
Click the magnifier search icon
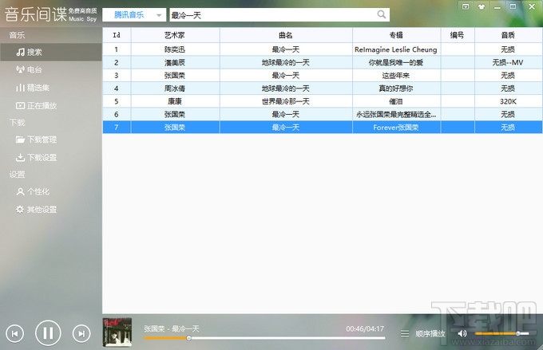coord(381,14)
